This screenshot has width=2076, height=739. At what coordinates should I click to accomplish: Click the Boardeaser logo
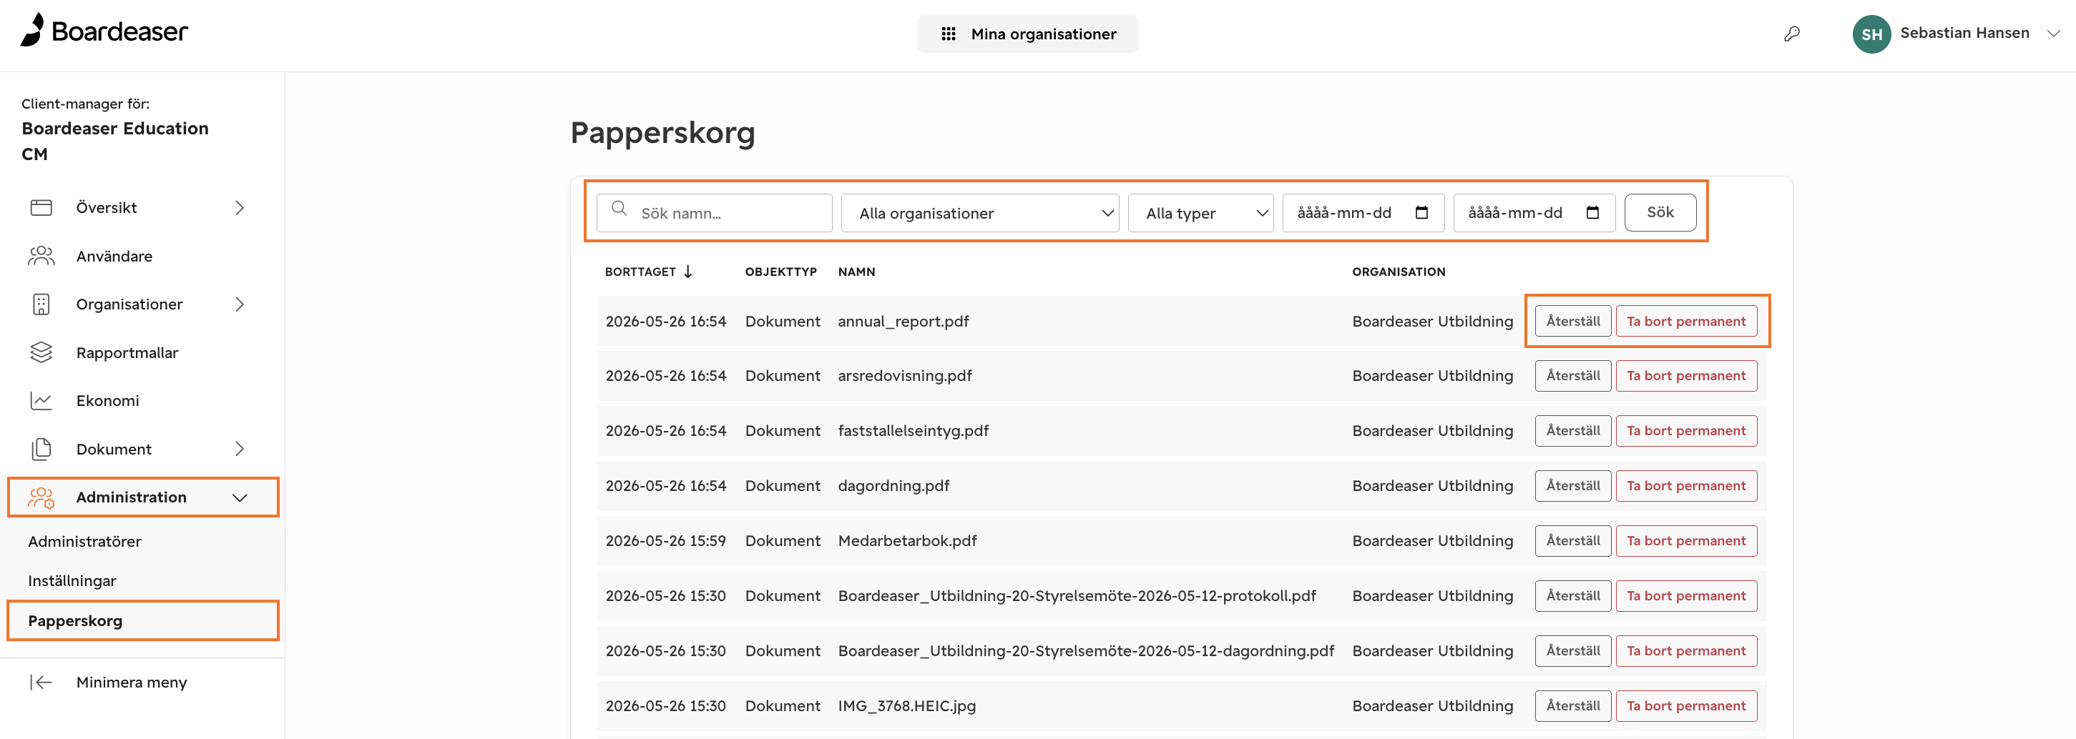(x=104, y=31)
